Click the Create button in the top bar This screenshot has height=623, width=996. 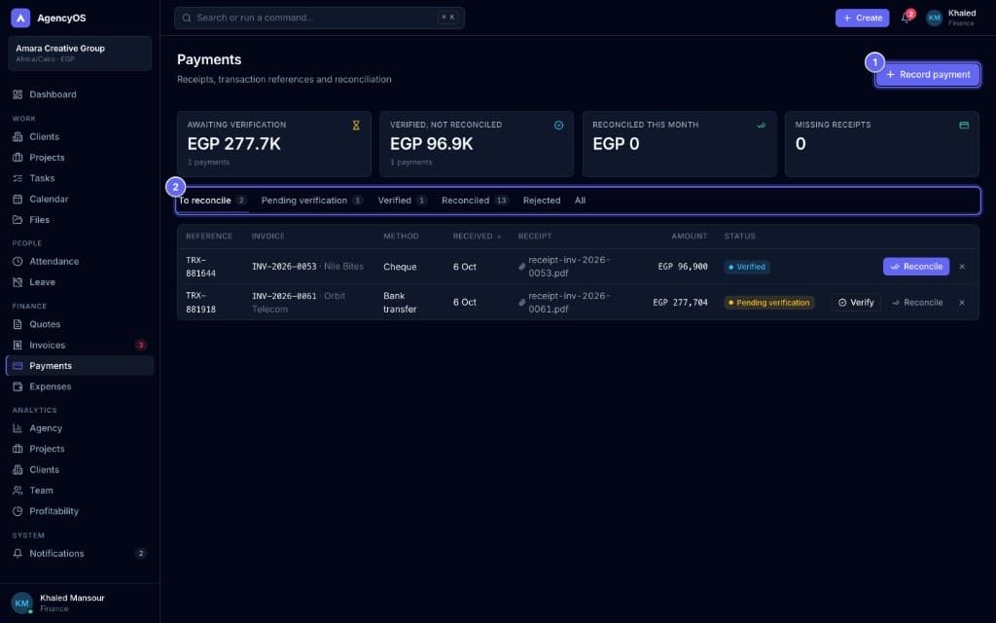point(862,18)
